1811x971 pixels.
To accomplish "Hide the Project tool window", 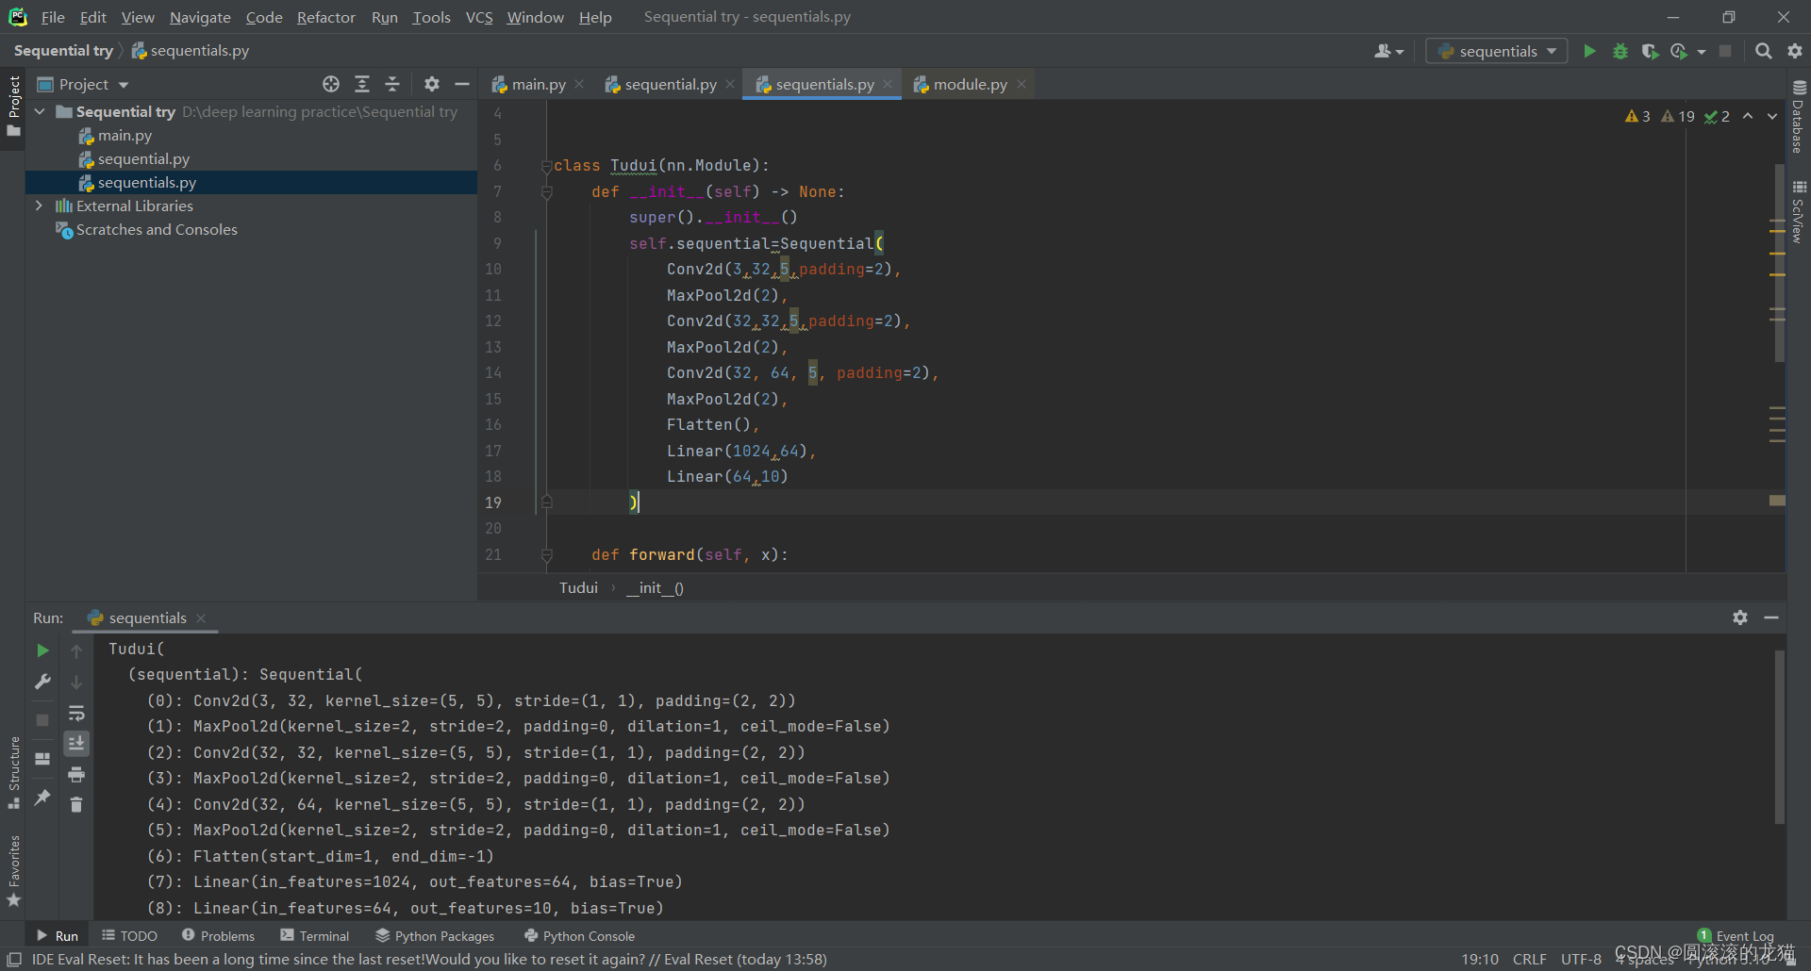I will [462, 84].
